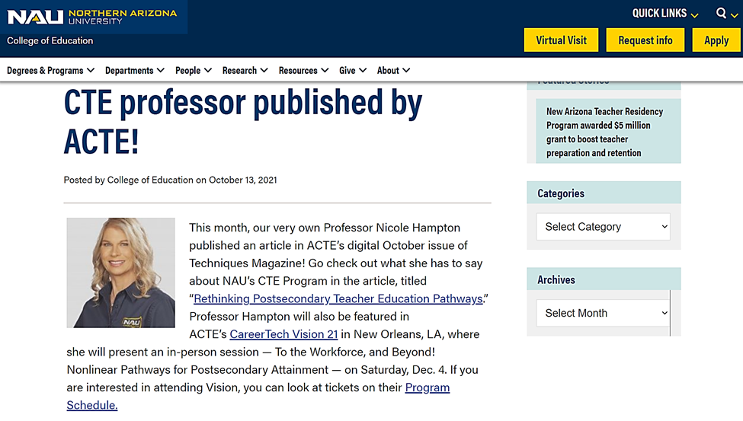Open the People menu
The width and height of the screenshot is (743, 421).
(194, 71)
